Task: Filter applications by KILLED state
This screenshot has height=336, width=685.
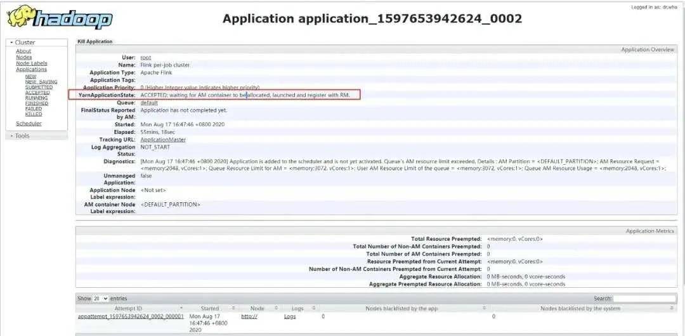Action: click(34, 114)
